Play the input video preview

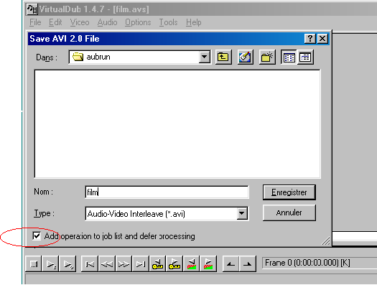pos(51,264)
